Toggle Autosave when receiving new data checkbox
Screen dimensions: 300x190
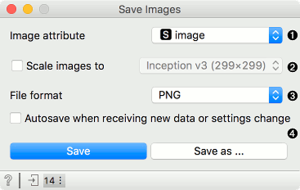click(16, 118)
